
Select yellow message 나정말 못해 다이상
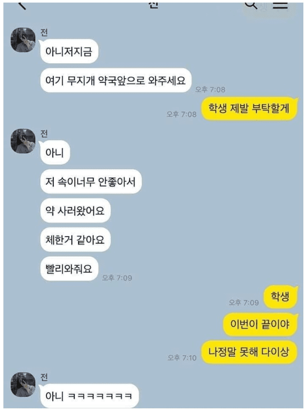[249, 352]
